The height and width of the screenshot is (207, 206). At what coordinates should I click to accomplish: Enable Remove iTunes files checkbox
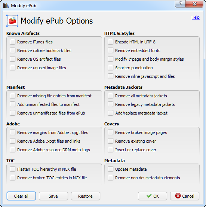coord(13,42)
